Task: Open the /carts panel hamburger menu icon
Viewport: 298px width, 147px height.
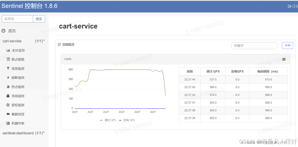Action: tap(284, 59)
